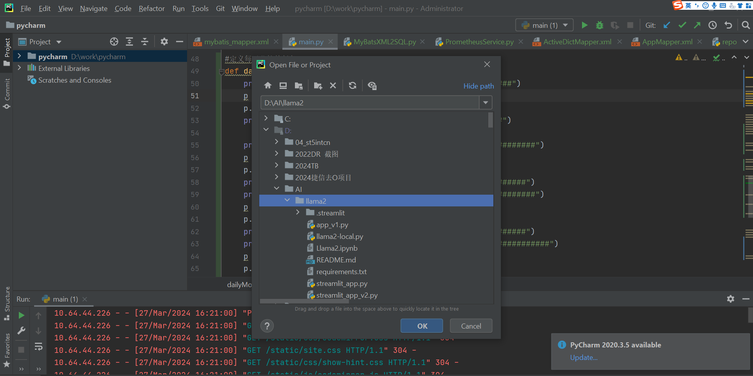753x376 pixels.
Task: Open the main (1) run configuration dropdown
Action: 544,25
